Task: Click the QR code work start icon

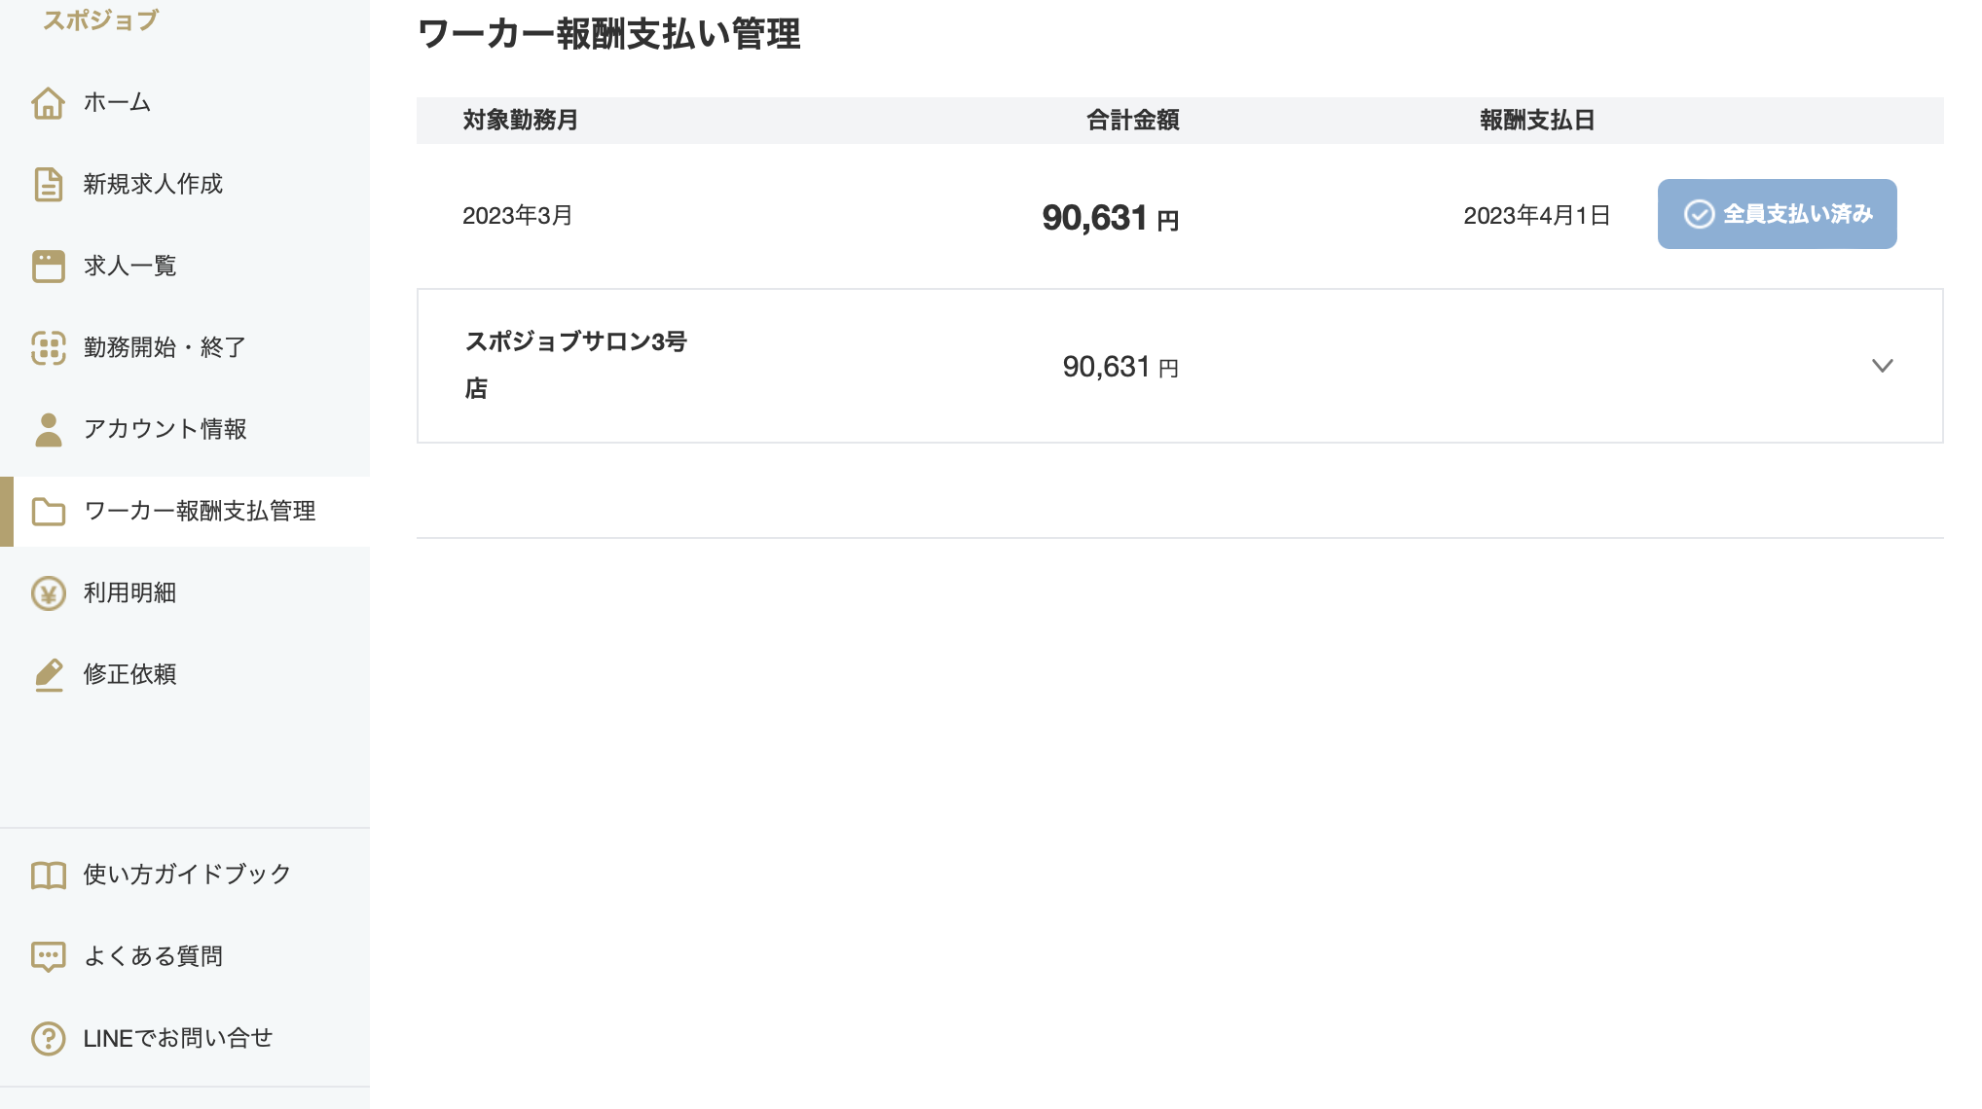Action: 48,347
